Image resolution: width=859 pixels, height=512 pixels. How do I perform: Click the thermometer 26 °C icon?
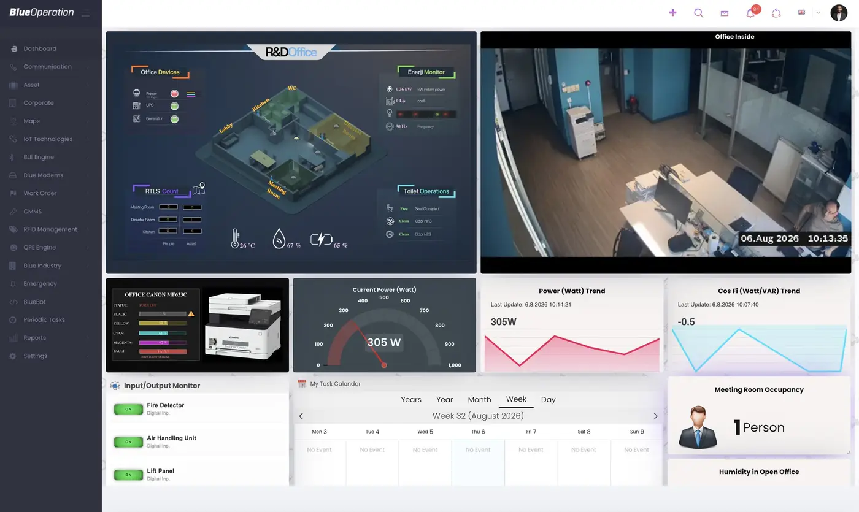tap(234, 239)
